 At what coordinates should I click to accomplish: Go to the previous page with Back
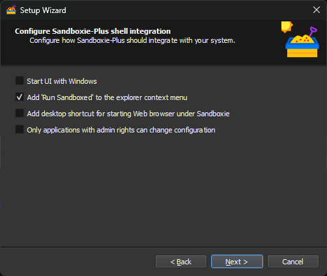(181, 262)
